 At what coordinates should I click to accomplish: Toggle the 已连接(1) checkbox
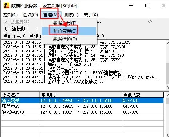[6, 22]
